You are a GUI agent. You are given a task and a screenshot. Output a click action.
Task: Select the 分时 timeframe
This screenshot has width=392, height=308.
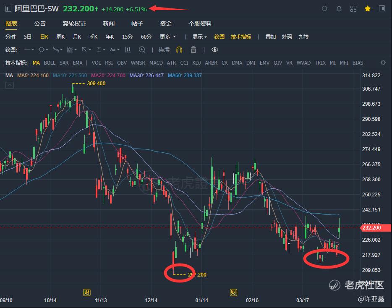(x=10, y=37)
